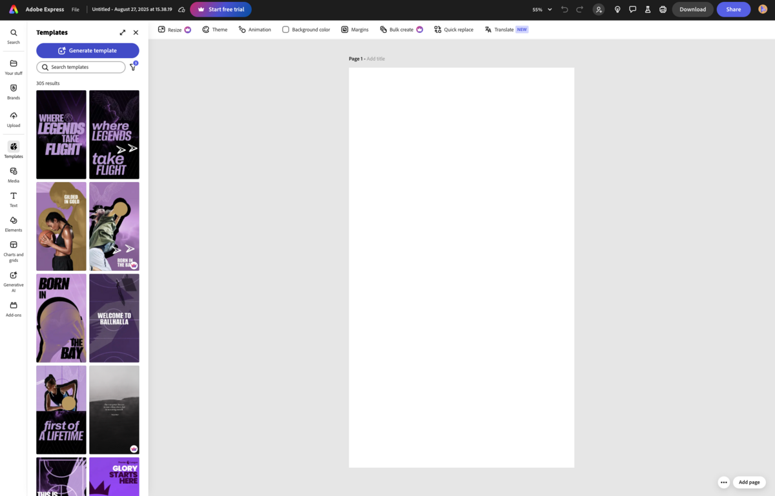The width and height of the screenshot is (775, 496).
Task: Open Charts and grids panel
Action: (x=13, y=250)
